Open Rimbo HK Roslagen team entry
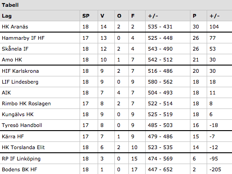 click(x=26, y=103)
